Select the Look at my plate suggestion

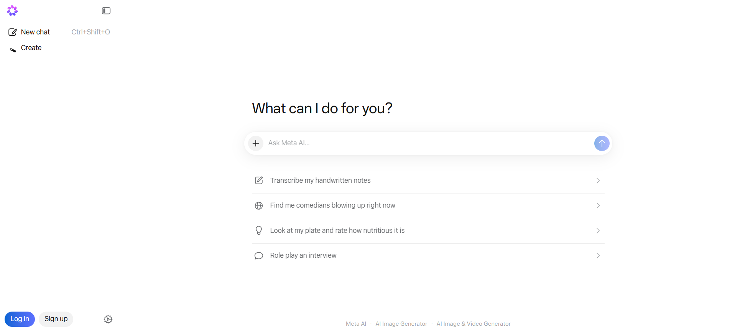[x=337, y=231]
